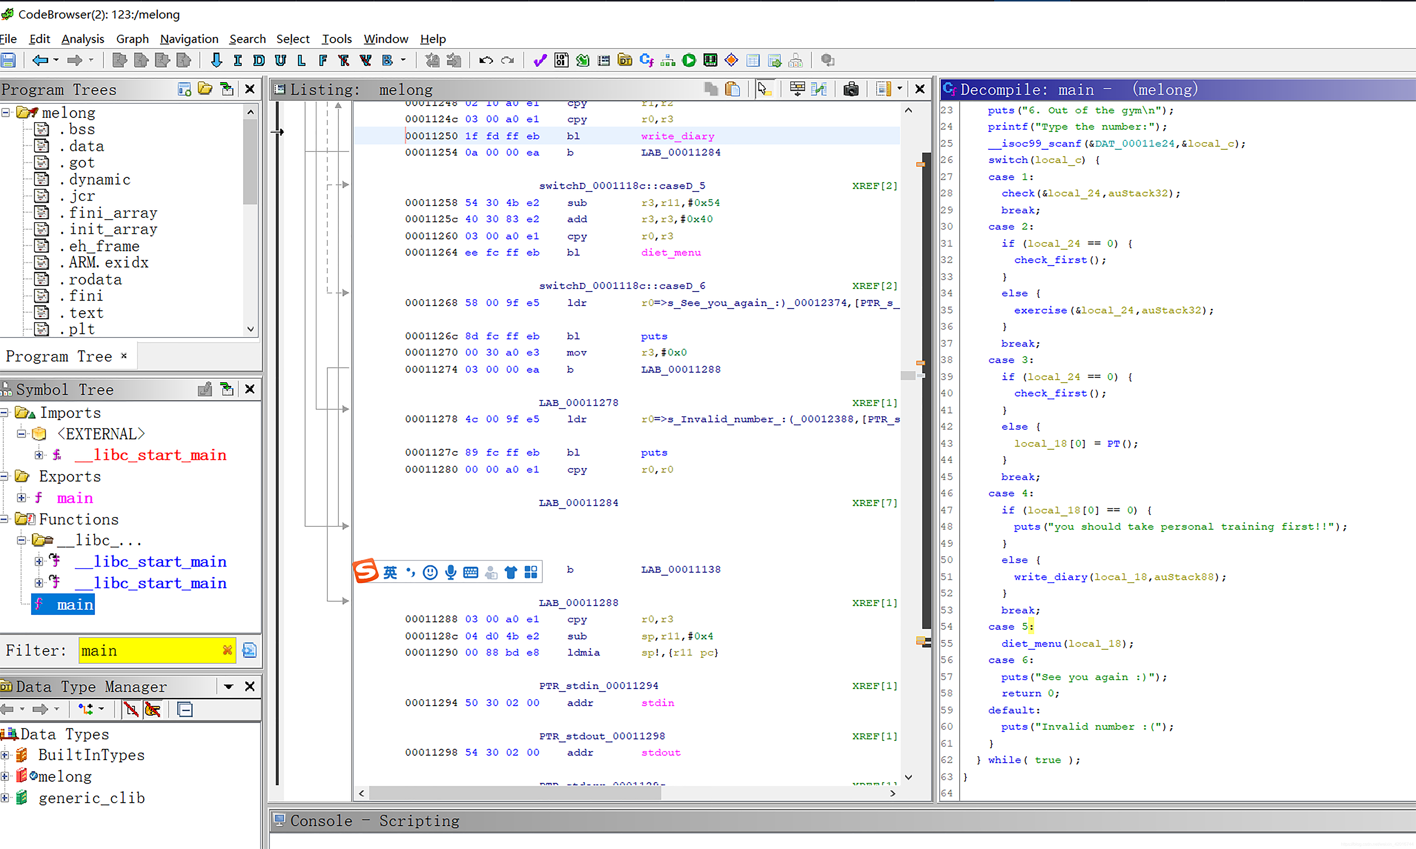The width and height of the screenshot is (1416, 849).
Task: Save the program with the floppy icon
Action: 9,60
